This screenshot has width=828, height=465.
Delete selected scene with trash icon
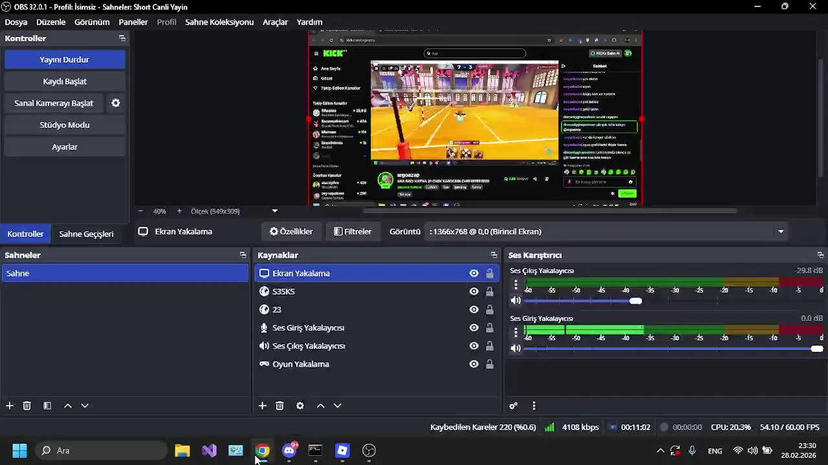click(x=27, y=406)
